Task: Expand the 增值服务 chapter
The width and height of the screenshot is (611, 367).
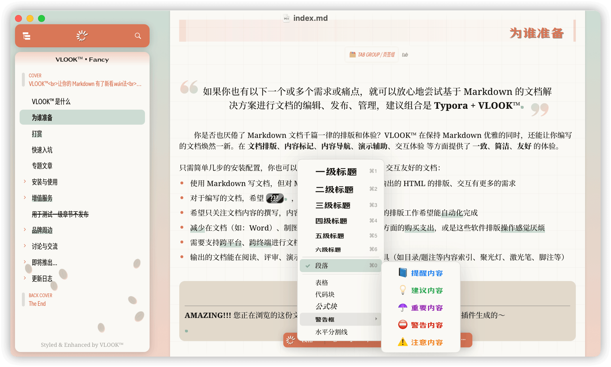Action: 25,198
